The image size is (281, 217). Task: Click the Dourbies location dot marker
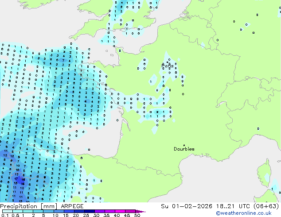(184, 145)
